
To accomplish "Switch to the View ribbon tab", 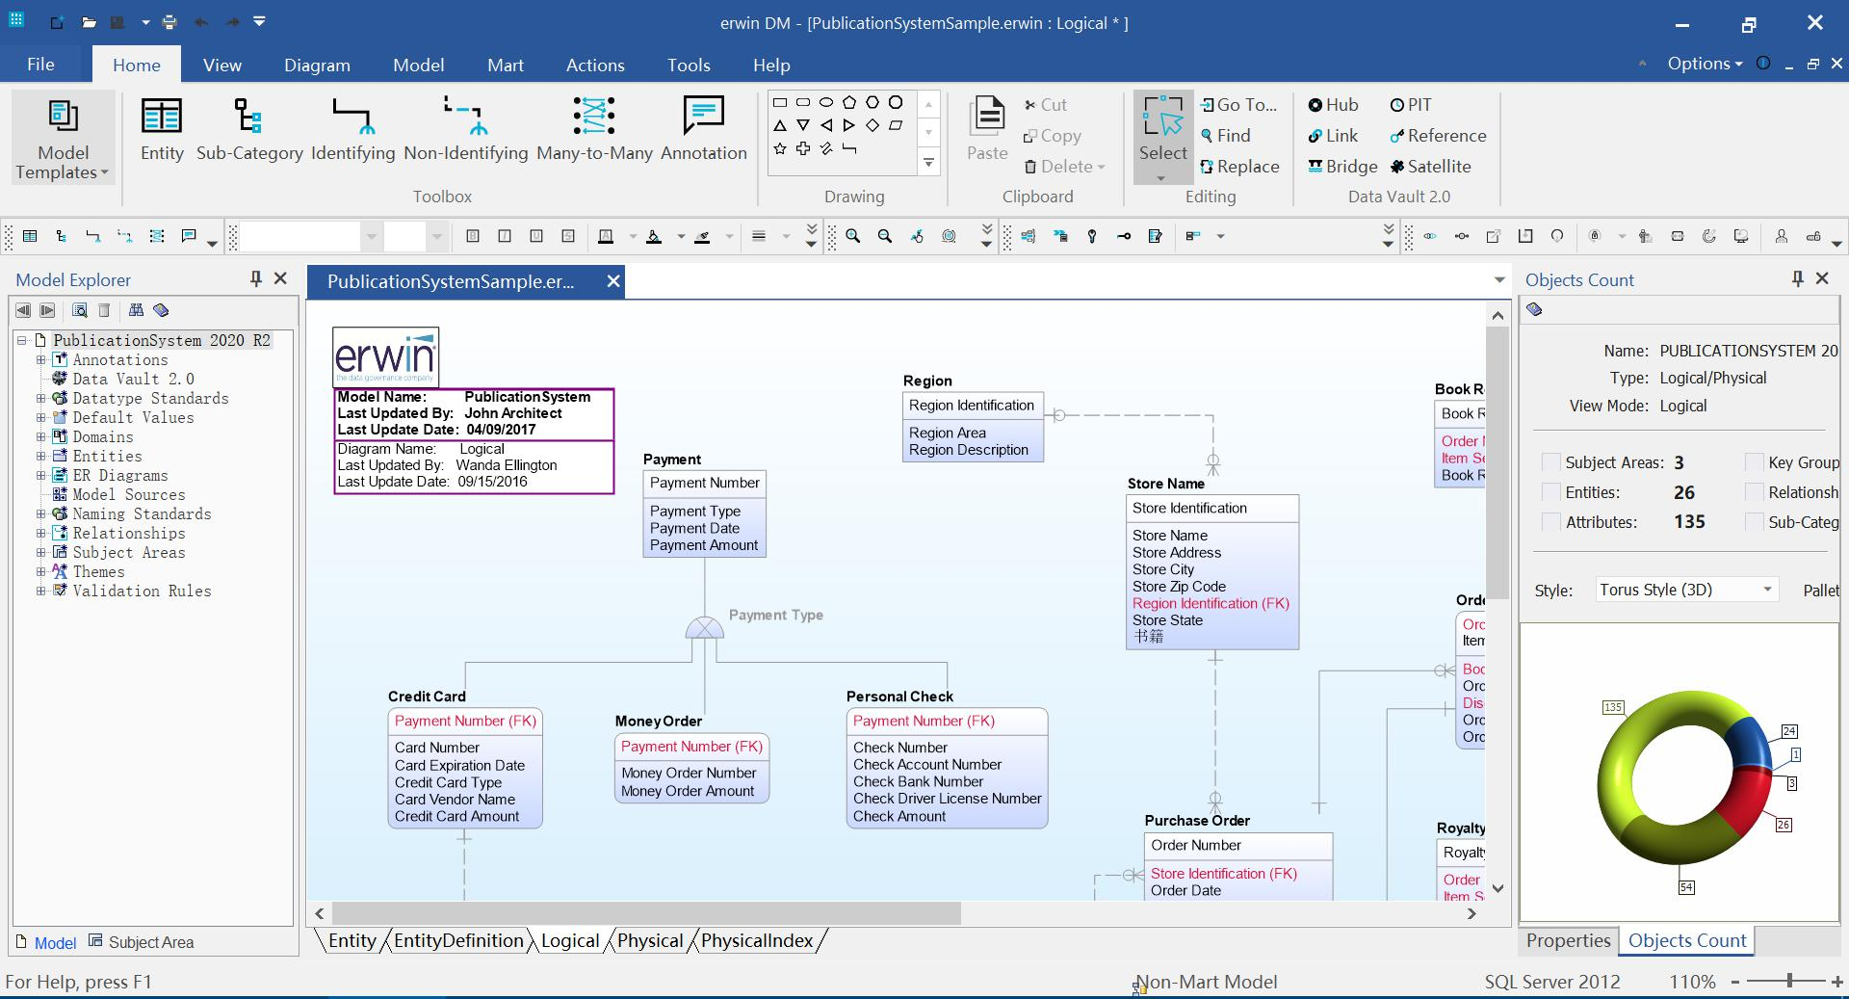I will pos(221,65).
